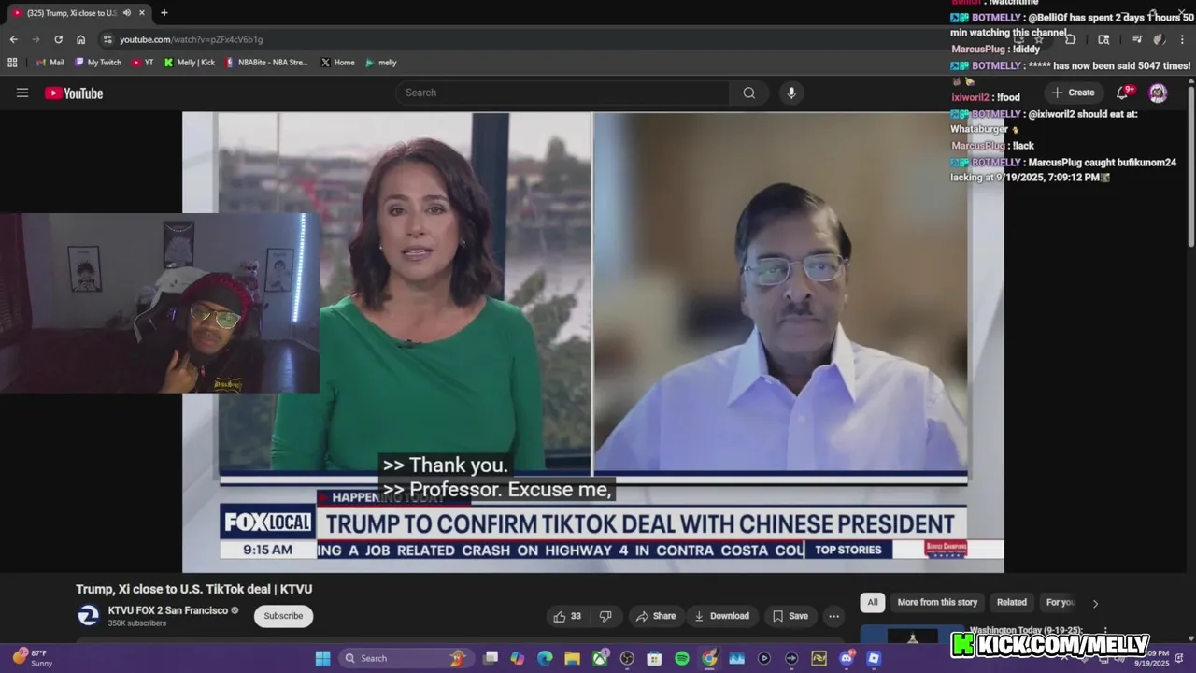Image resolution: width=1196 pixels, height=673 pixels.
Task: Reload the page with refresh icon
Action: click(x=58, y=39)
